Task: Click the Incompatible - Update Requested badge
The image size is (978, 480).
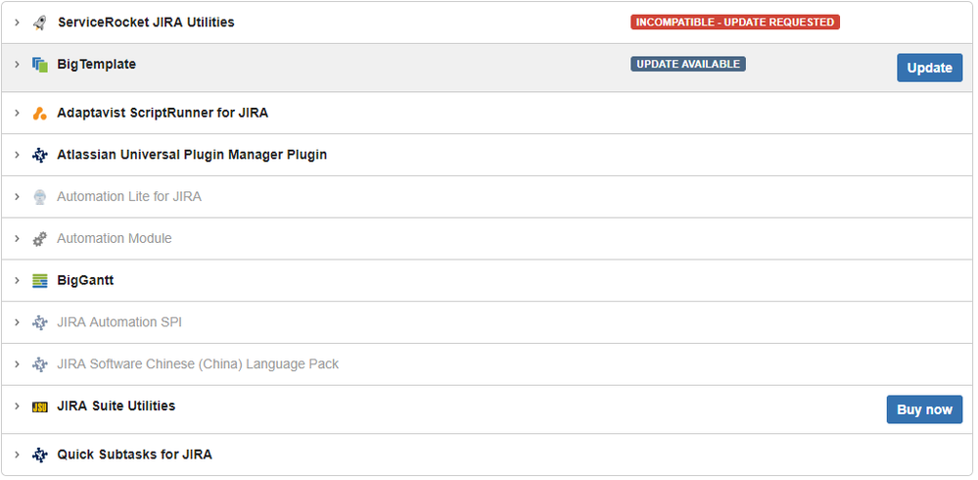Action: pyautogui.click(x=735, y=23)
